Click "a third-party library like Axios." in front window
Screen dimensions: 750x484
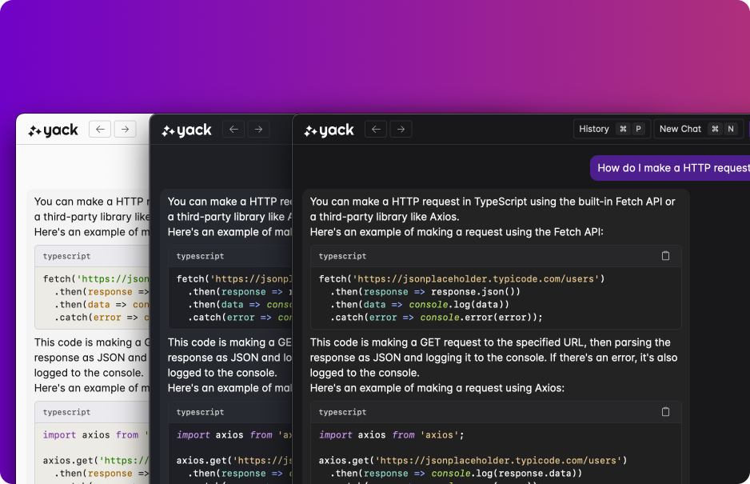[x=385, y=217]
